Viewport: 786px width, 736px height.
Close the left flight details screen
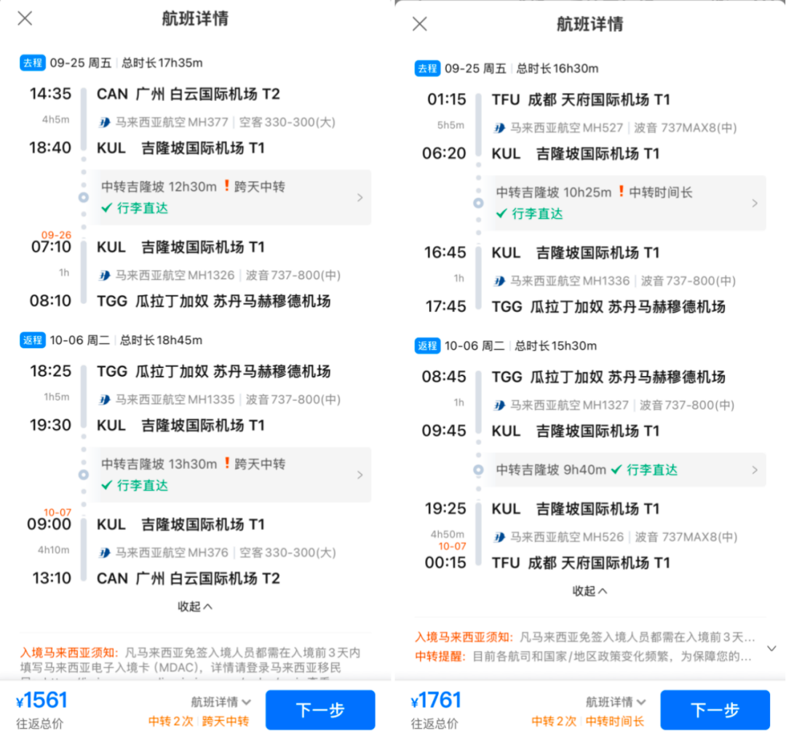[x=24, y=18]
